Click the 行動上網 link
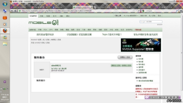The image size is (183, 103). click(x=118, y=16)
